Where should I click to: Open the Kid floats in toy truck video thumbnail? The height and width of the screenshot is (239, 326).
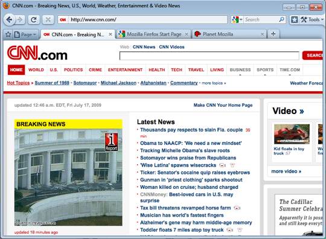(292, 134)
